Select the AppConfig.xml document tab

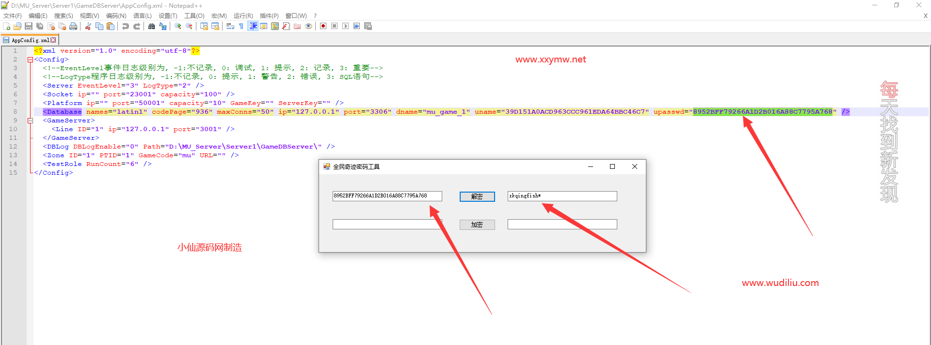(x=30, y=40)
